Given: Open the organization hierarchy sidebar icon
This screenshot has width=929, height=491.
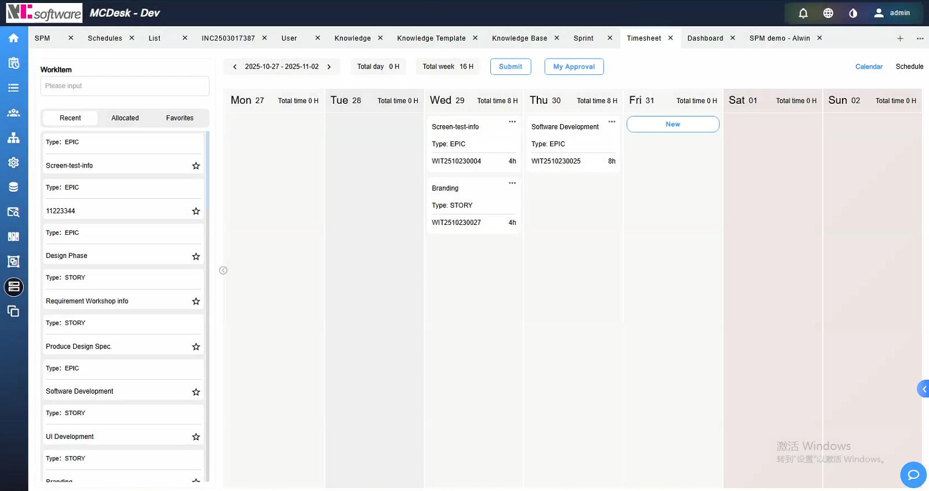Looking at the screenshot, I should point(13,138).
